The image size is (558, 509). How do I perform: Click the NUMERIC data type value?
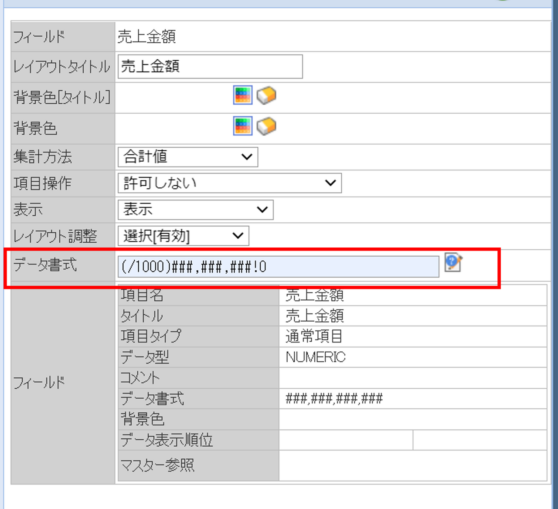(315, 357)
